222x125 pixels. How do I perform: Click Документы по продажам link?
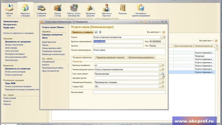coord(18,42)
